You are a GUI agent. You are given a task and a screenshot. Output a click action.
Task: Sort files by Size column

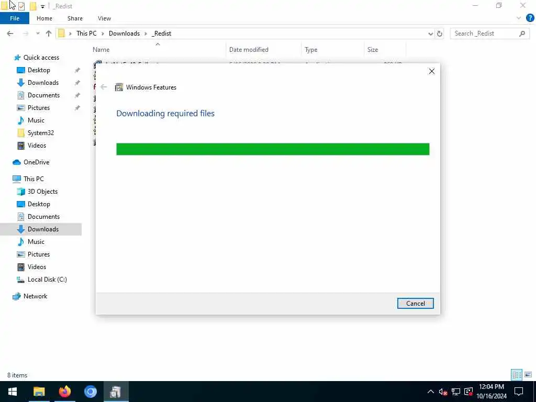pos(373,50)
